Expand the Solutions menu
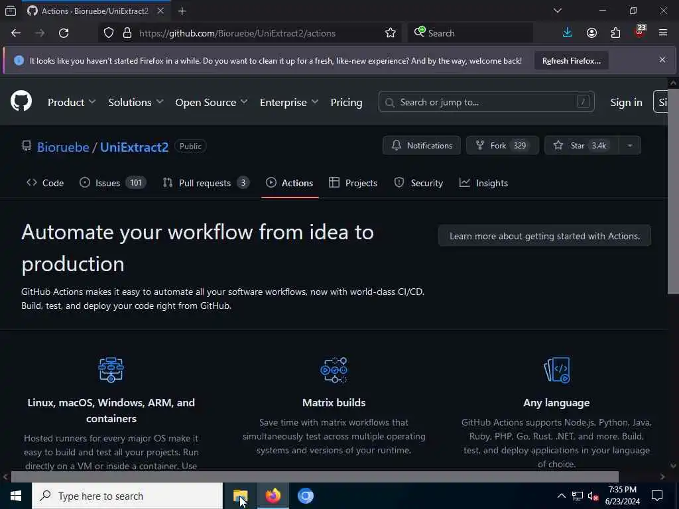Image resolution: width=679 pixels, height=509 pixels. click(x=135, y=102)
